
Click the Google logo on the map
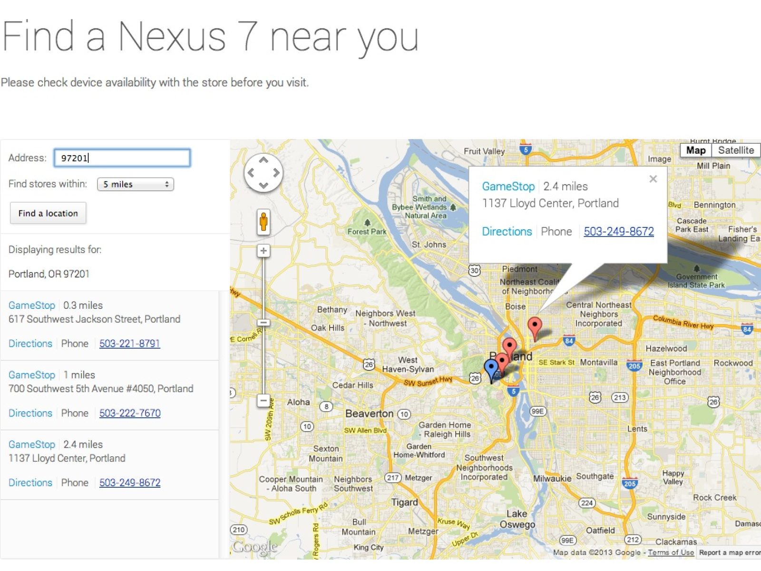tap(255, 547)
